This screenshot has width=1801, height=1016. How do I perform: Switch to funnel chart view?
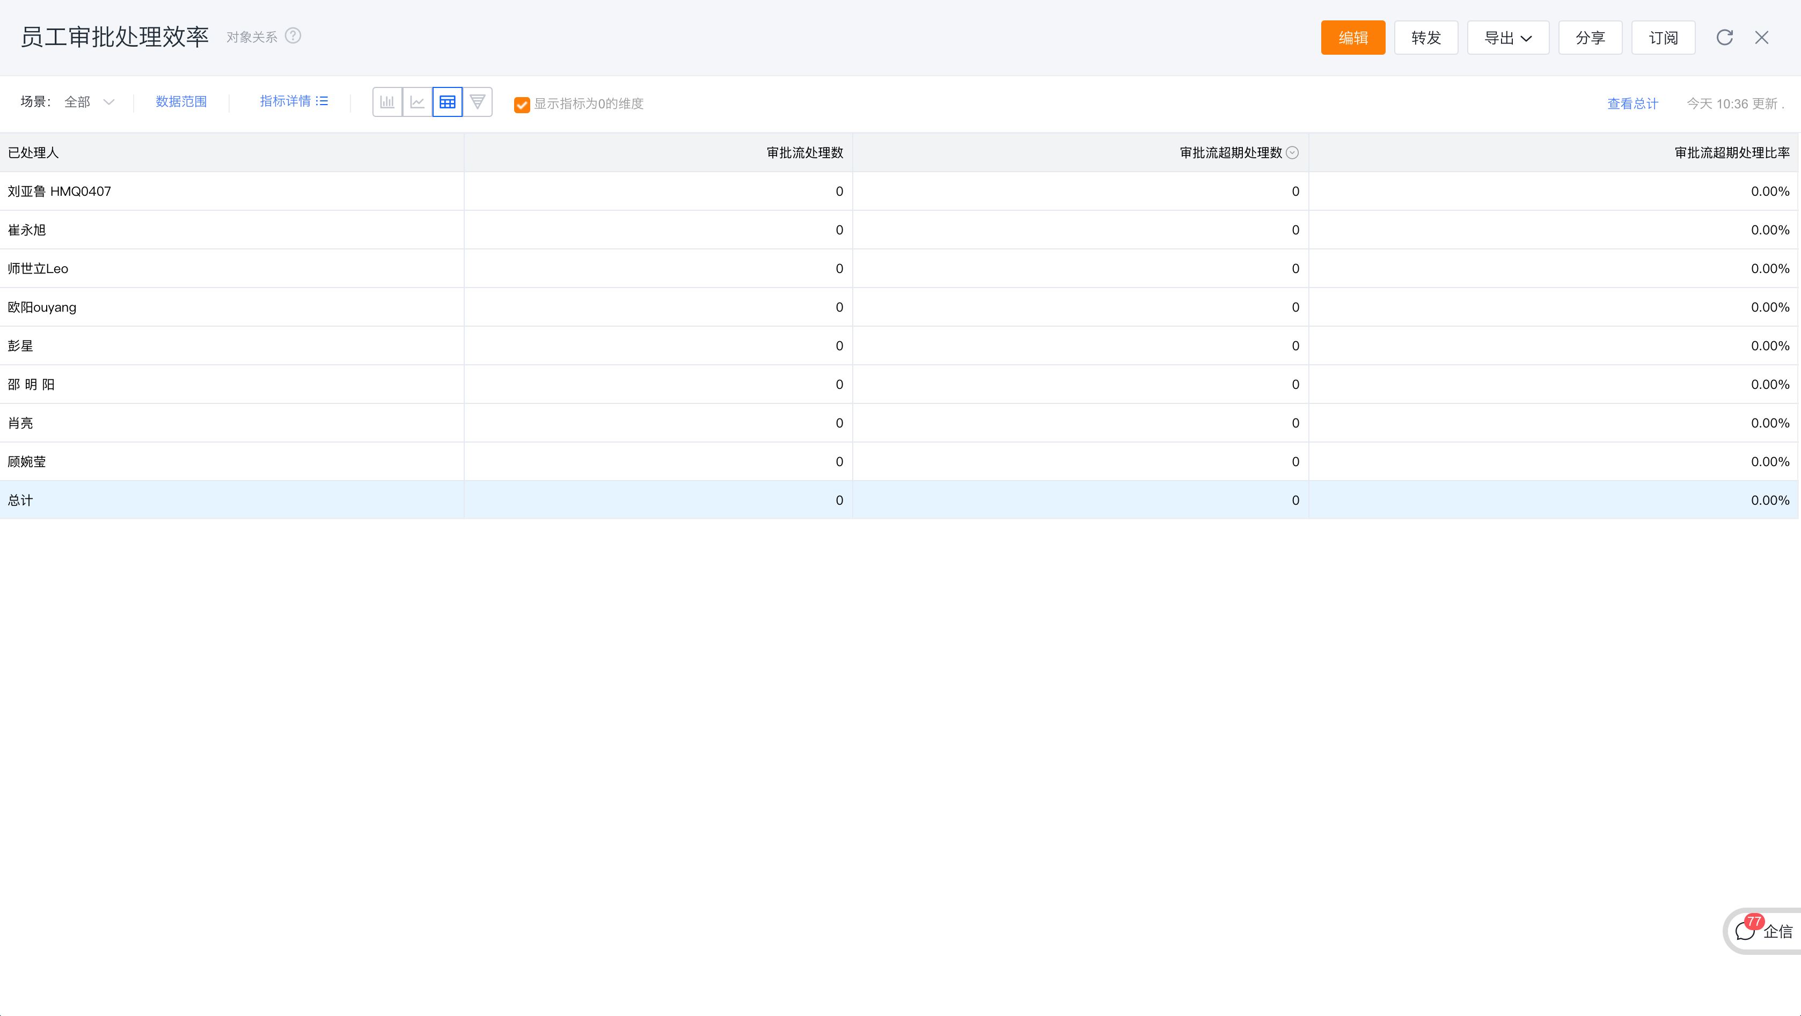point(478,102)
